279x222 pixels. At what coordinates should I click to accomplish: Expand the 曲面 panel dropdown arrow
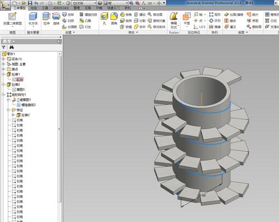pyautogui.click(x=247, y=32)
